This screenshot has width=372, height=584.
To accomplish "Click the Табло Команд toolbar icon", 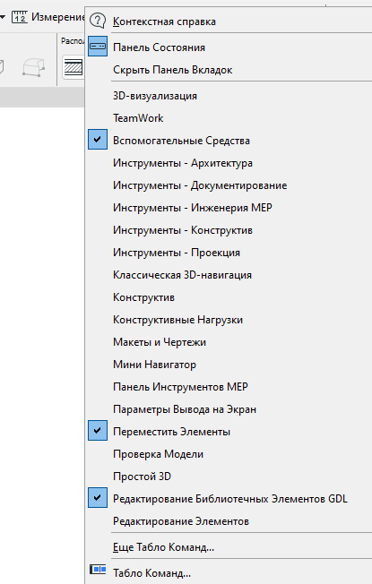I will [x=98, y=570].
